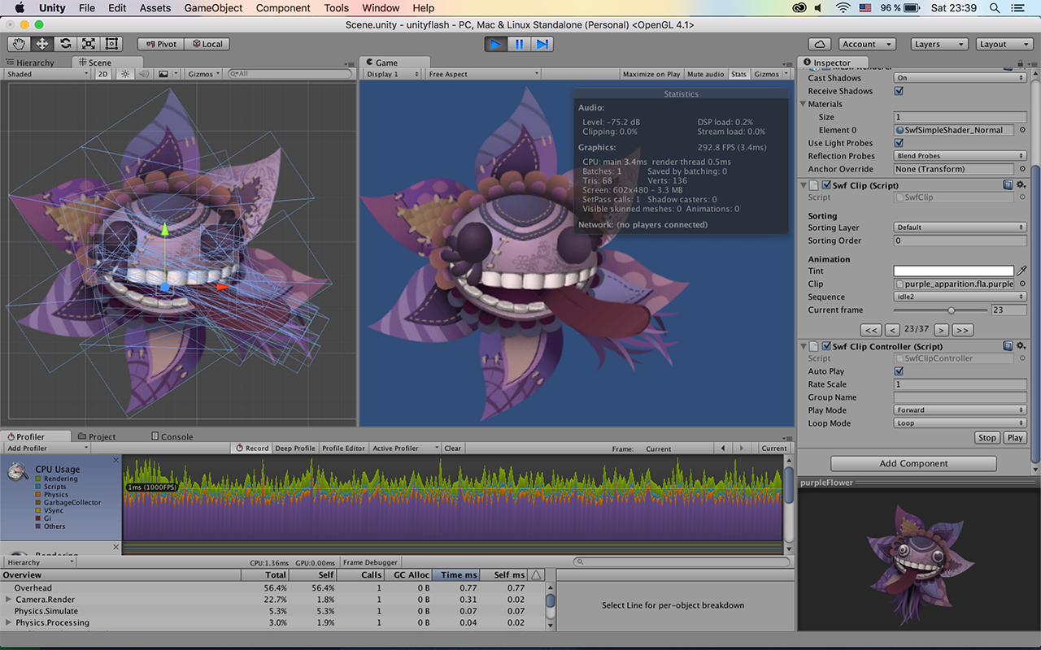Click the white Tint color swatch
This screenshot has height=650, width=1041.
tap(953, 271)
